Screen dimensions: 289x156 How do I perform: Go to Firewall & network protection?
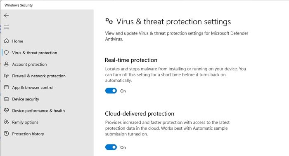click(x=39, y=76)
